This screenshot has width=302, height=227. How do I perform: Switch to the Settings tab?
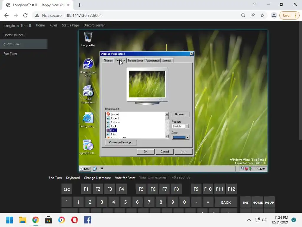click(x=167, y=61)
